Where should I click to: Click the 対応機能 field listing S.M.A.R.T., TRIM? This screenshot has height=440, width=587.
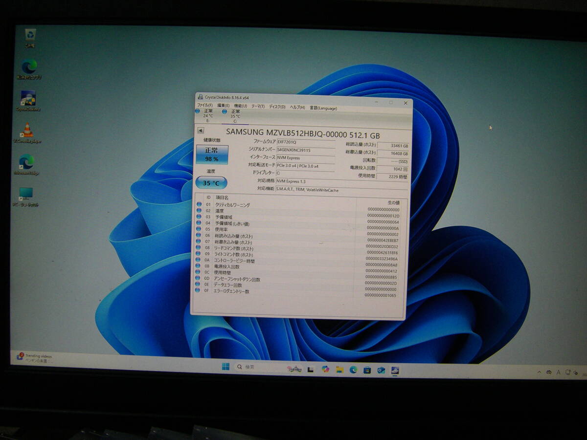pyautogui.click(x=341, y=190)
